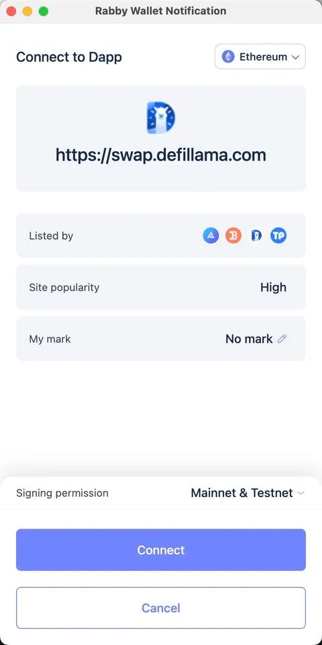Click the https://swap.defillama.com URL
Screen dimensions: 322x645
(161, 155)
